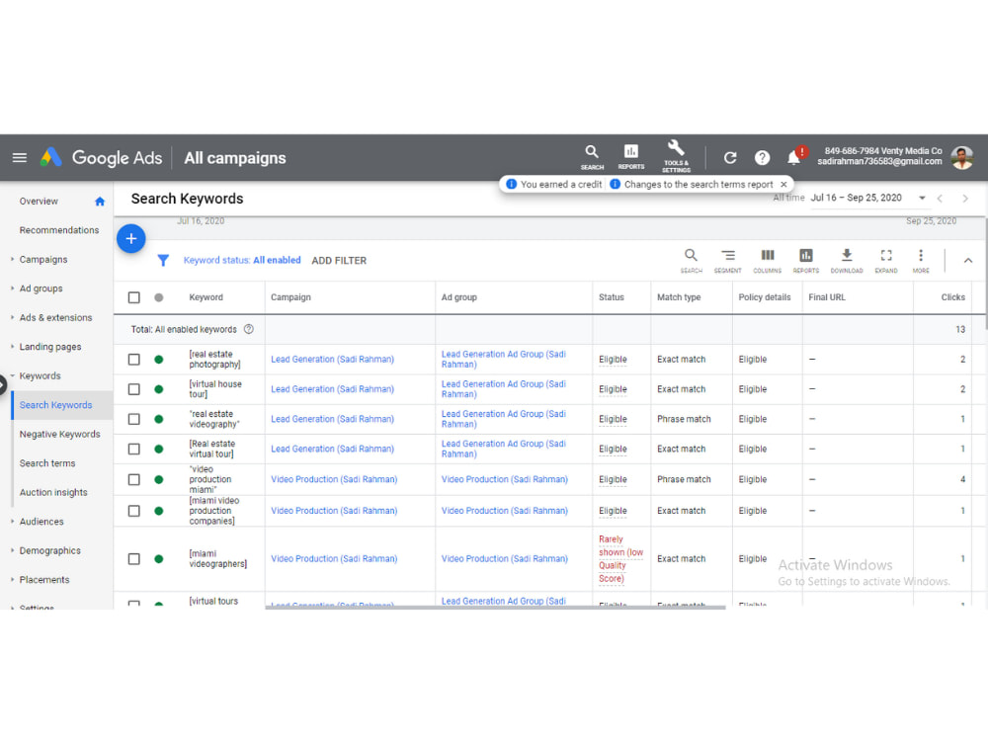Viewport: 988px width, 741px height.
Task: Click ADD FILTER button
Action: [x=339, y=260]
